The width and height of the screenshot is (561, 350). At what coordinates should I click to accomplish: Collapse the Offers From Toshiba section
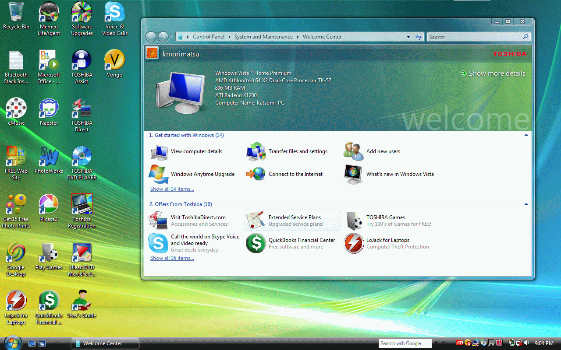526,204
